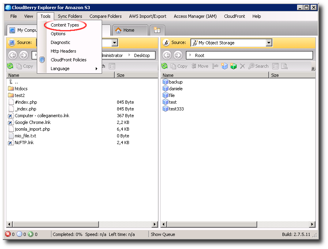Open CloudFront Policies menu entry
The height and width of the screenshot is (249, 328).
click(x=68, y=60)
